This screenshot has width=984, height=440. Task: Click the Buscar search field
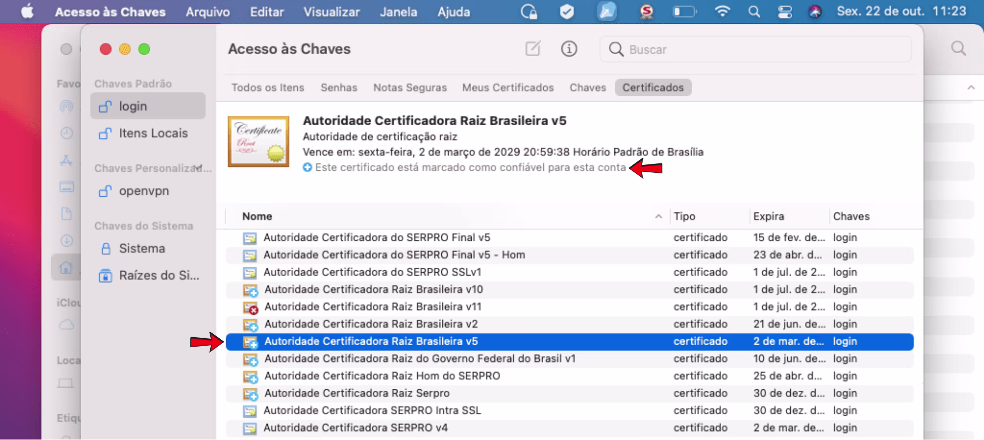[x=755, y=49]
